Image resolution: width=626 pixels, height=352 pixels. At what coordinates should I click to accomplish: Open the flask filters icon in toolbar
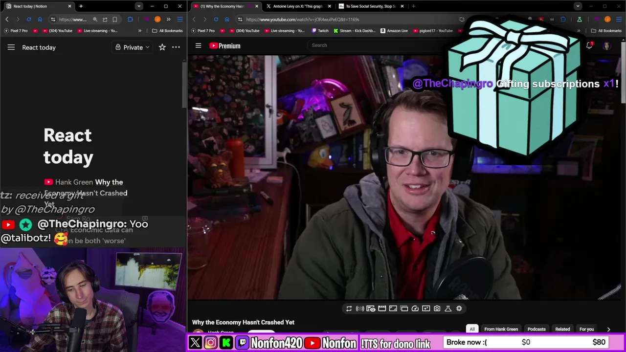448,308
